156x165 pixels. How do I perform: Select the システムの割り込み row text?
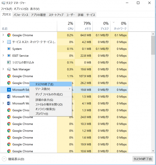tap(23, 62)
